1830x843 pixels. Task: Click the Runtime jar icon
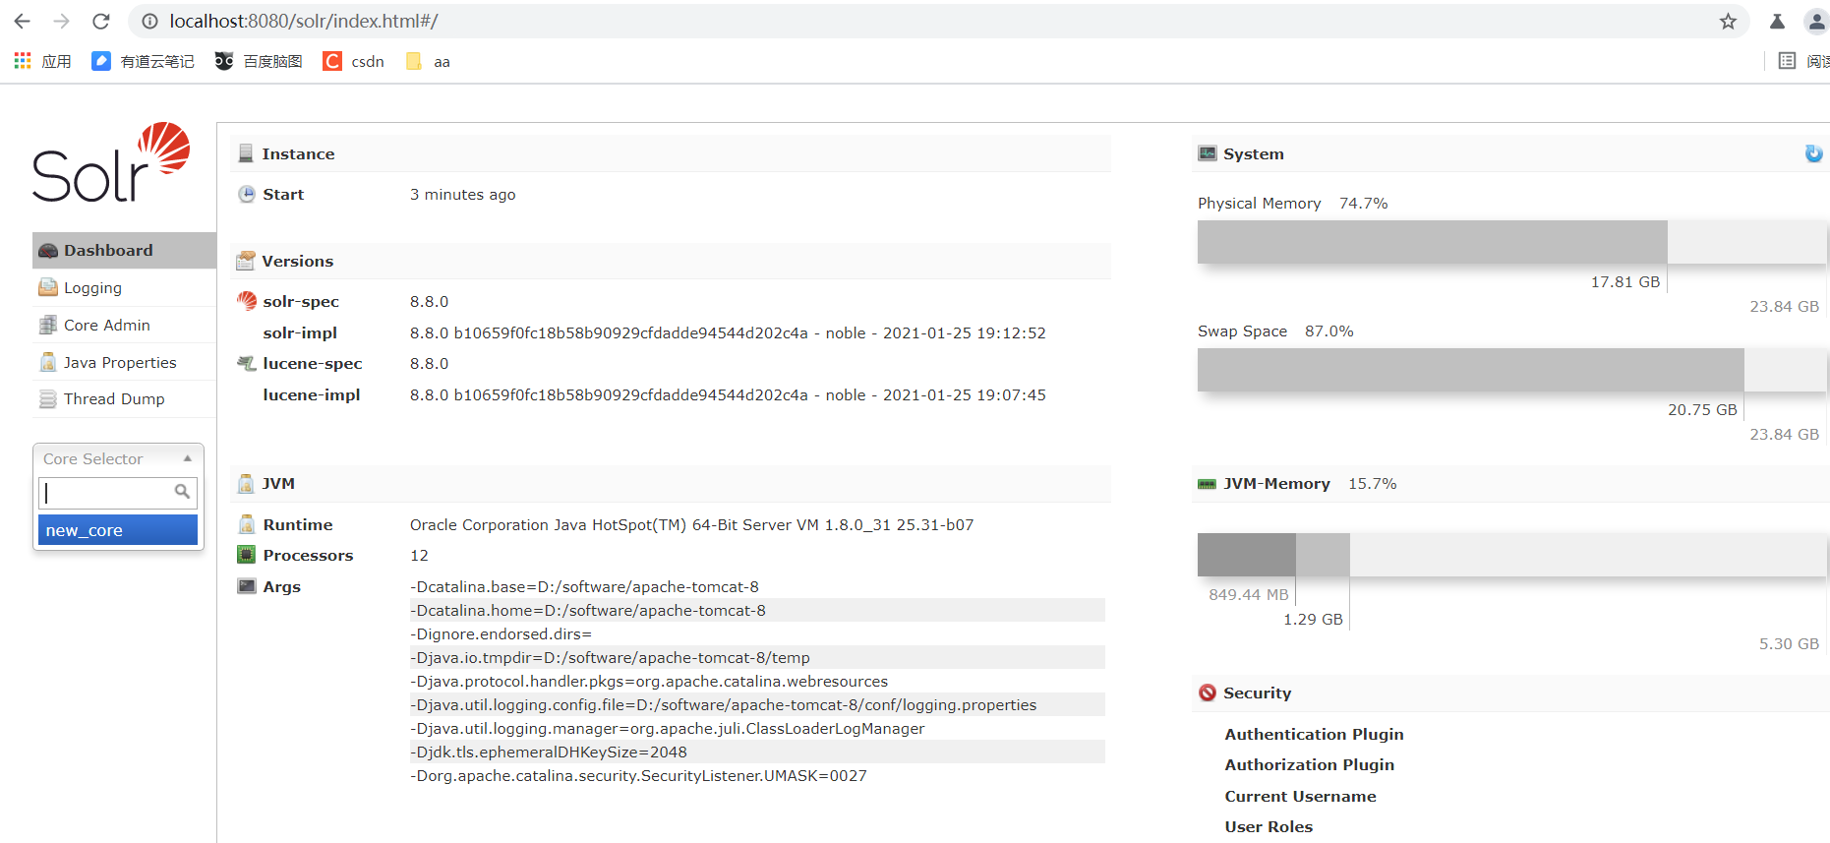click(247, 524)
